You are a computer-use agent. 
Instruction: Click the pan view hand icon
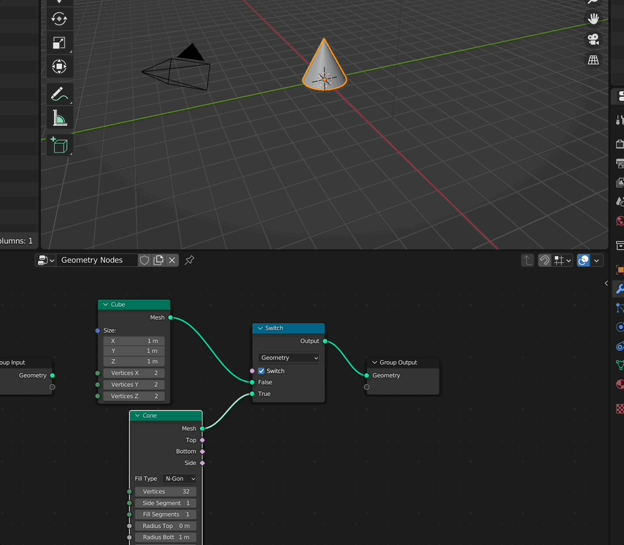593,18
